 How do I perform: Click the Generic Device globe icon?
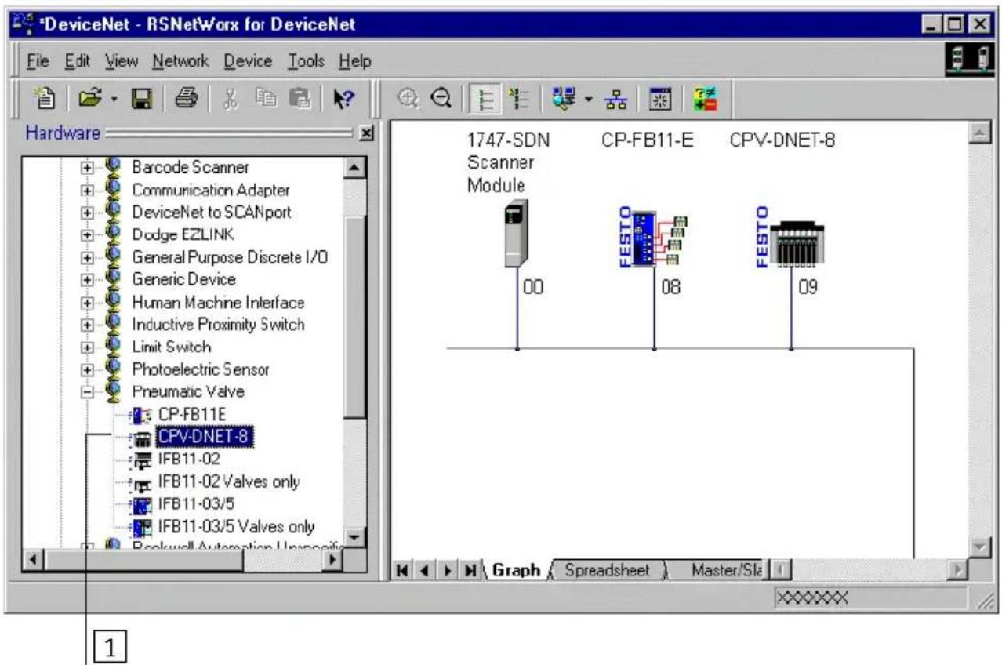point(114,279)
